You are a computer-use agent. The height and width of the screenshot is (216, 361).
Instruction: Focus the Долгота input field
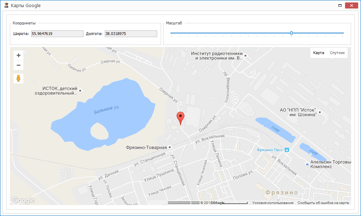tap(131, 34)
